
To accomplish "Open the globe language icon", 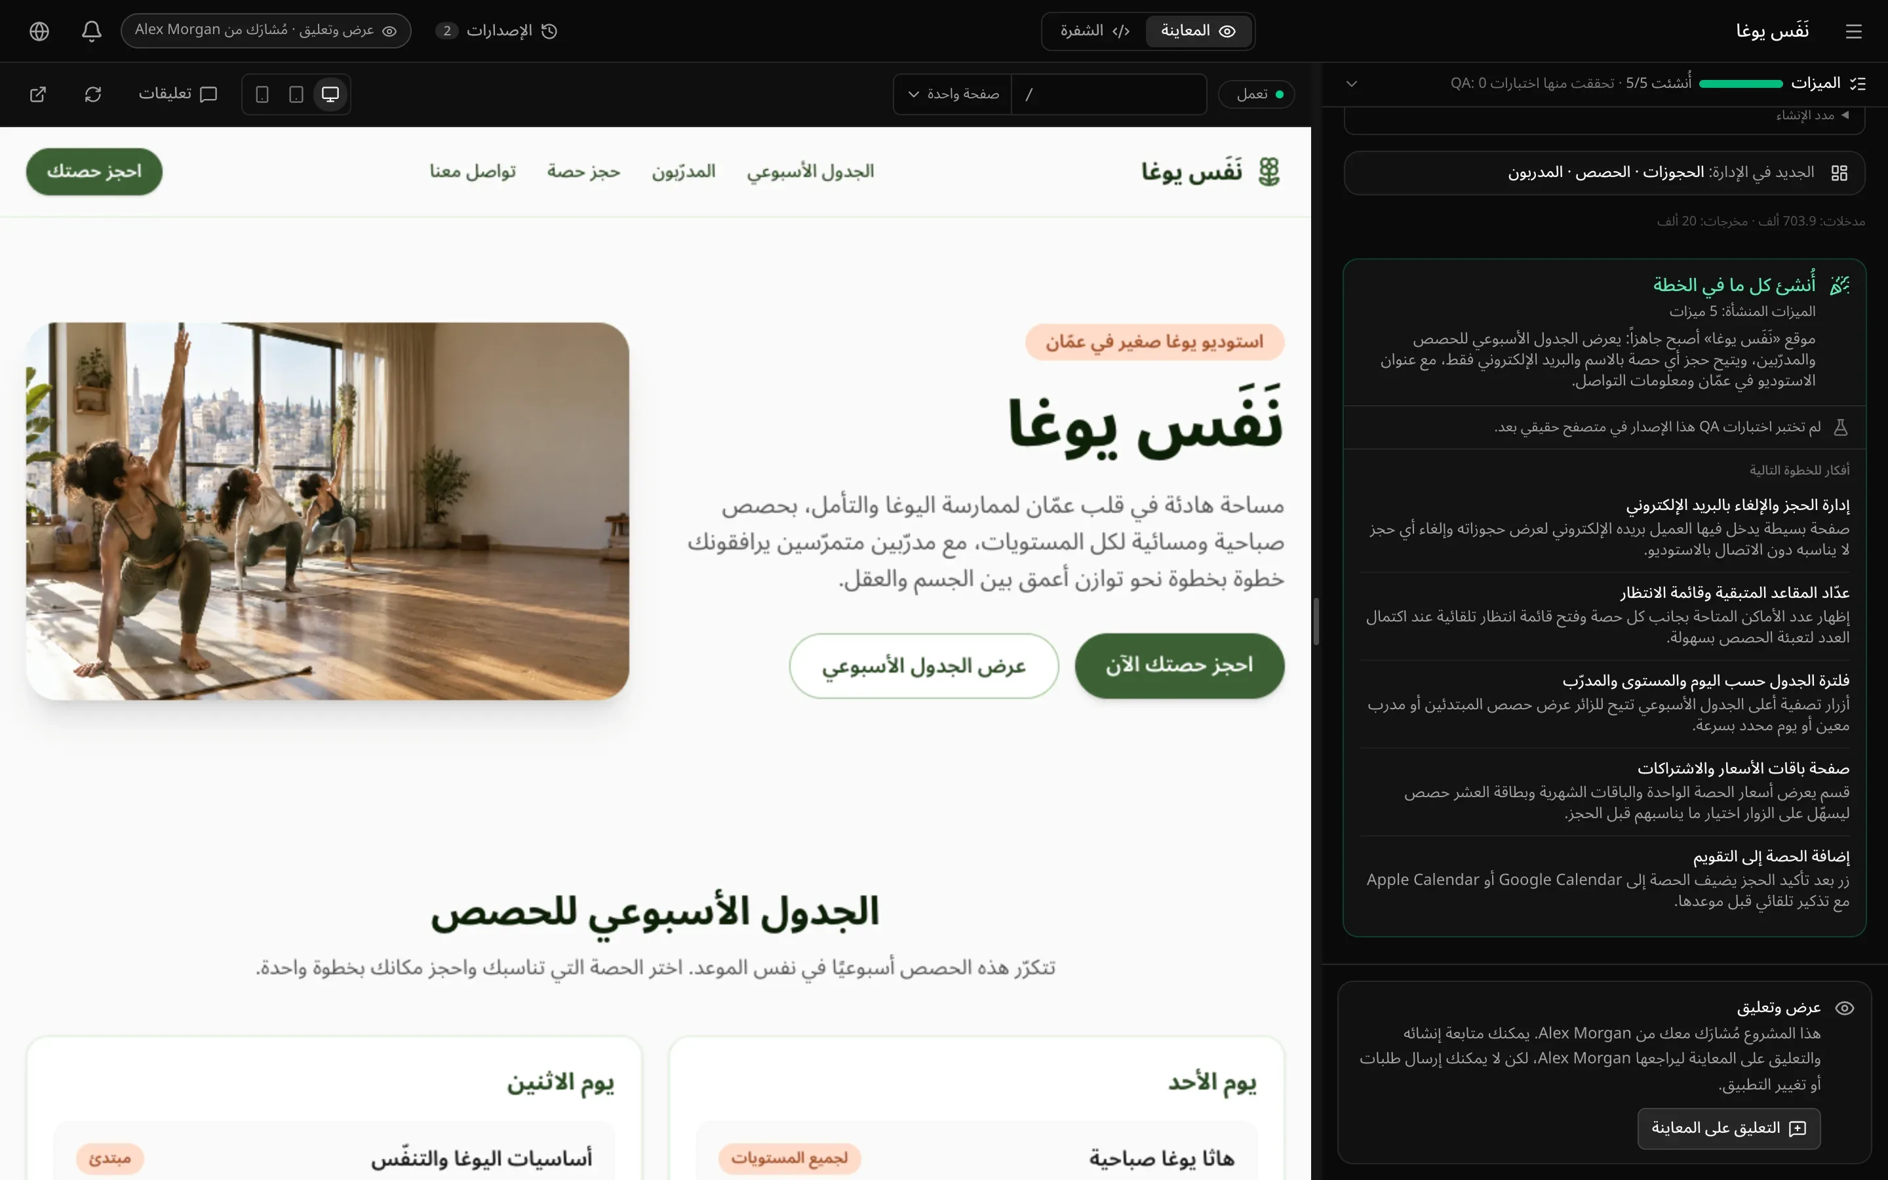I will click(39, 30).
